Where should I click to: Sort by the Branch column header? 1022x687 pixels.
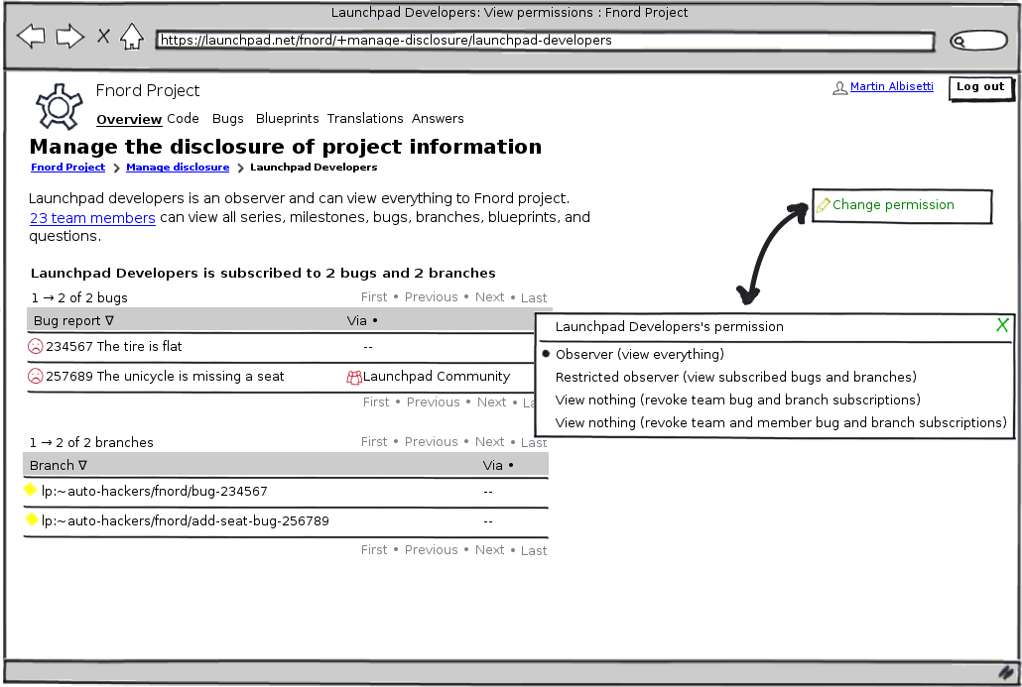[58, 466]
